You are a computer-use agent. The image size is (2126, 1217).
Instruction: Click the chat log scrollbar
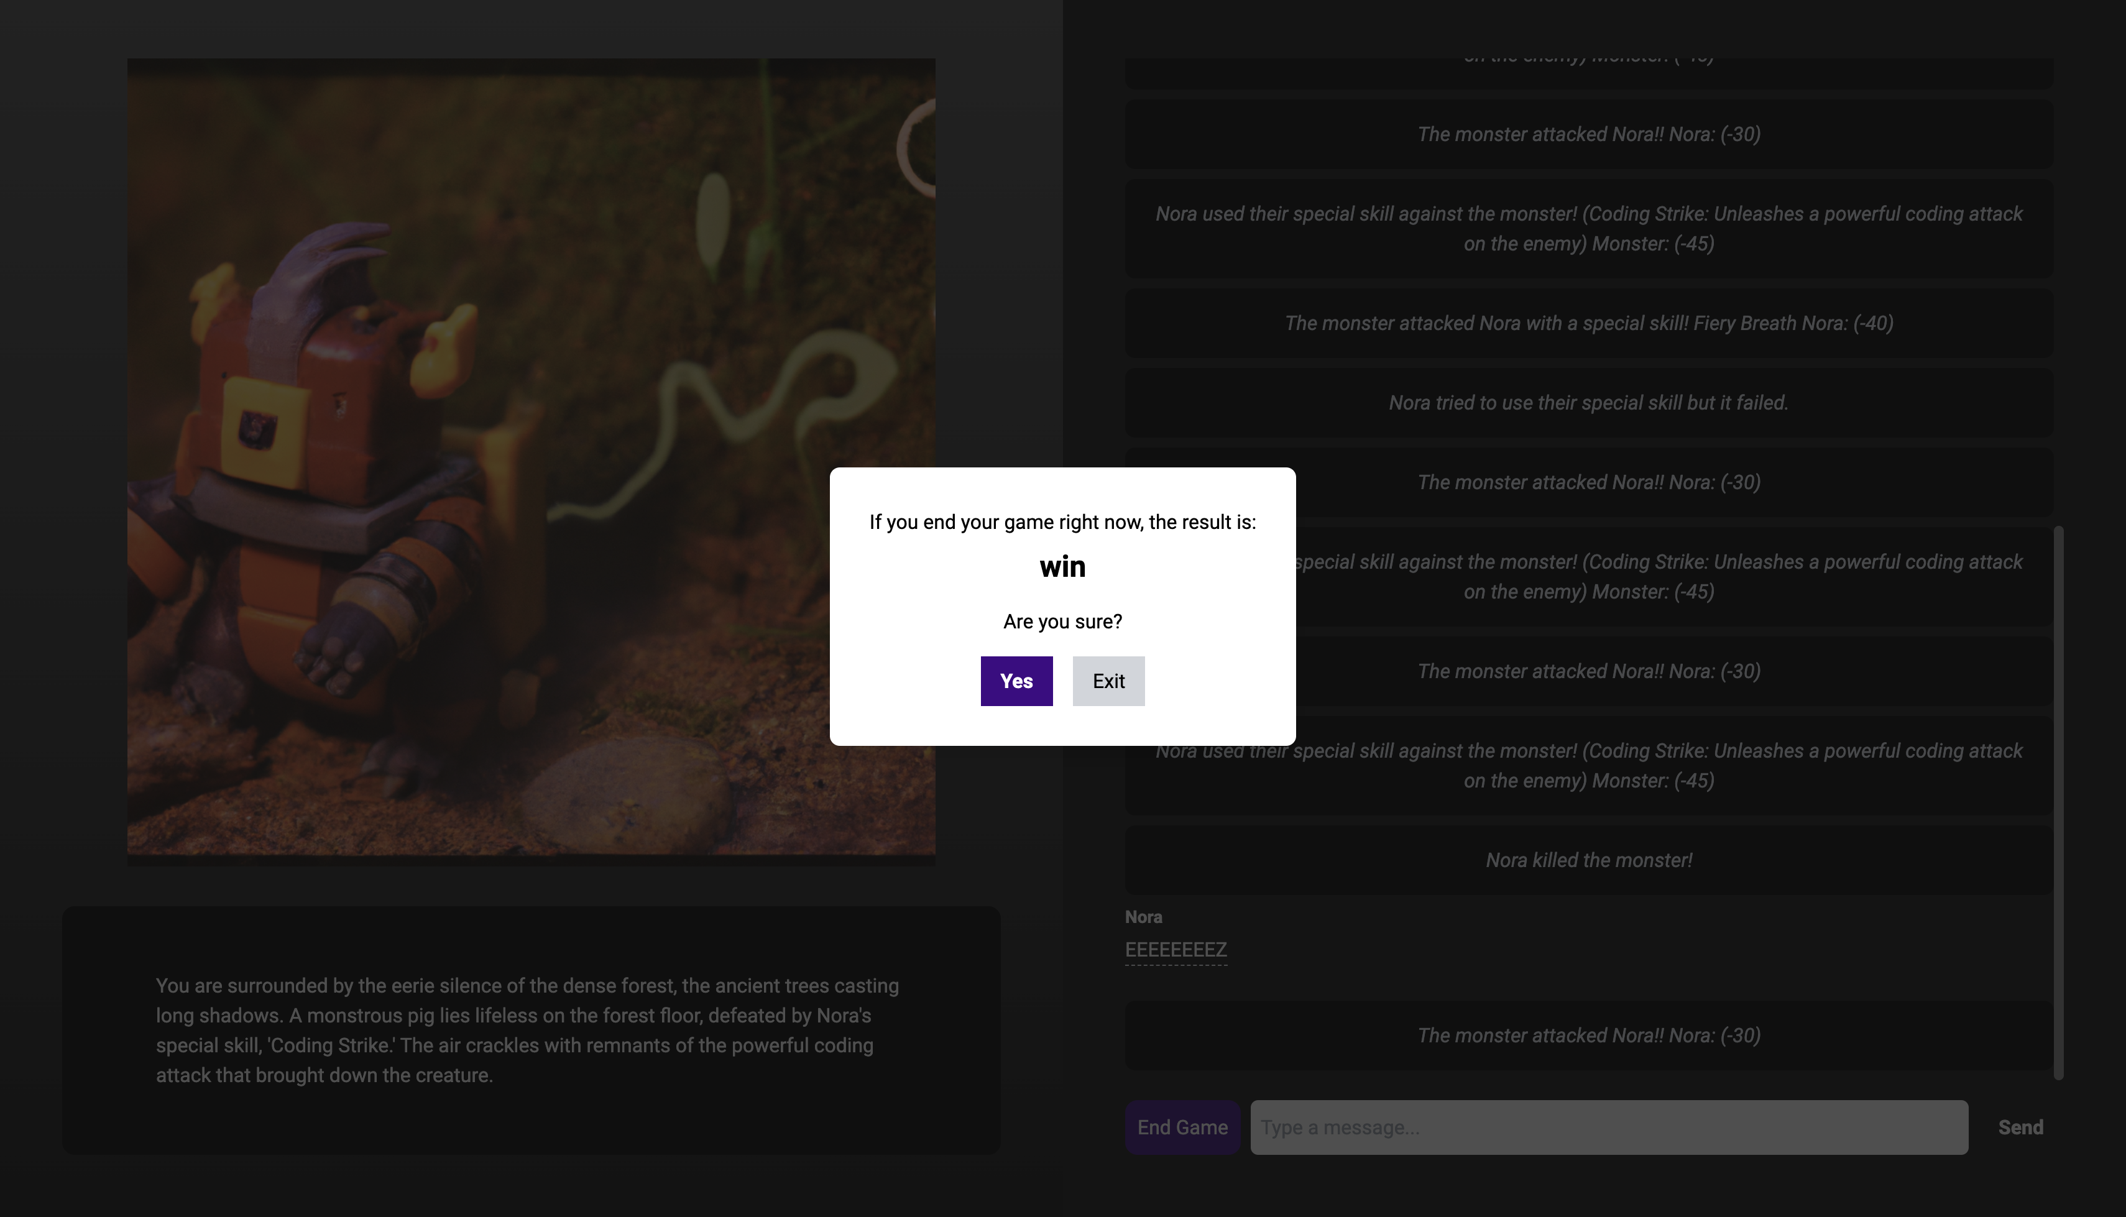[x=2058, y=802]
